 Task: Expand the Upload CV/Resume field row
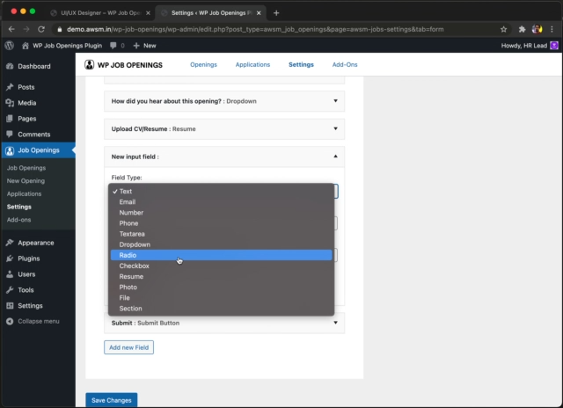click(x=224, y=129)
